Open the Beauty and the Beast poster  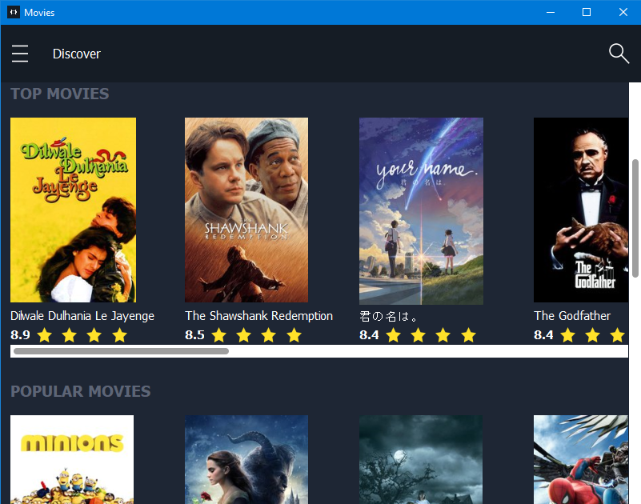246,459
